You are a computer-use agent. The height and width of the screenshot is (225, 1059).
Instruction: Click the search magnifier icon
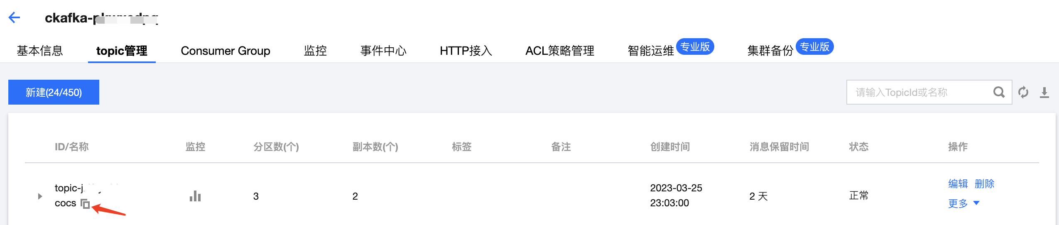coord(999,92)
